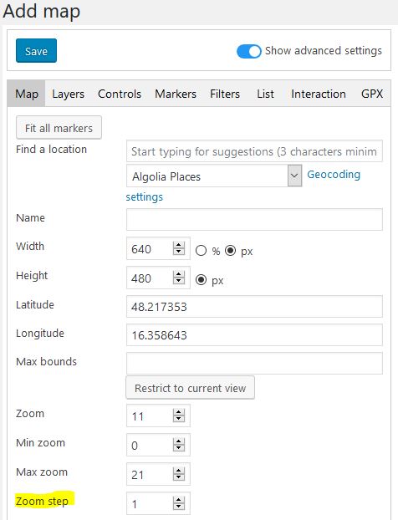Select the percent radio for Width

pyautogui.click(x=201, y=250)
